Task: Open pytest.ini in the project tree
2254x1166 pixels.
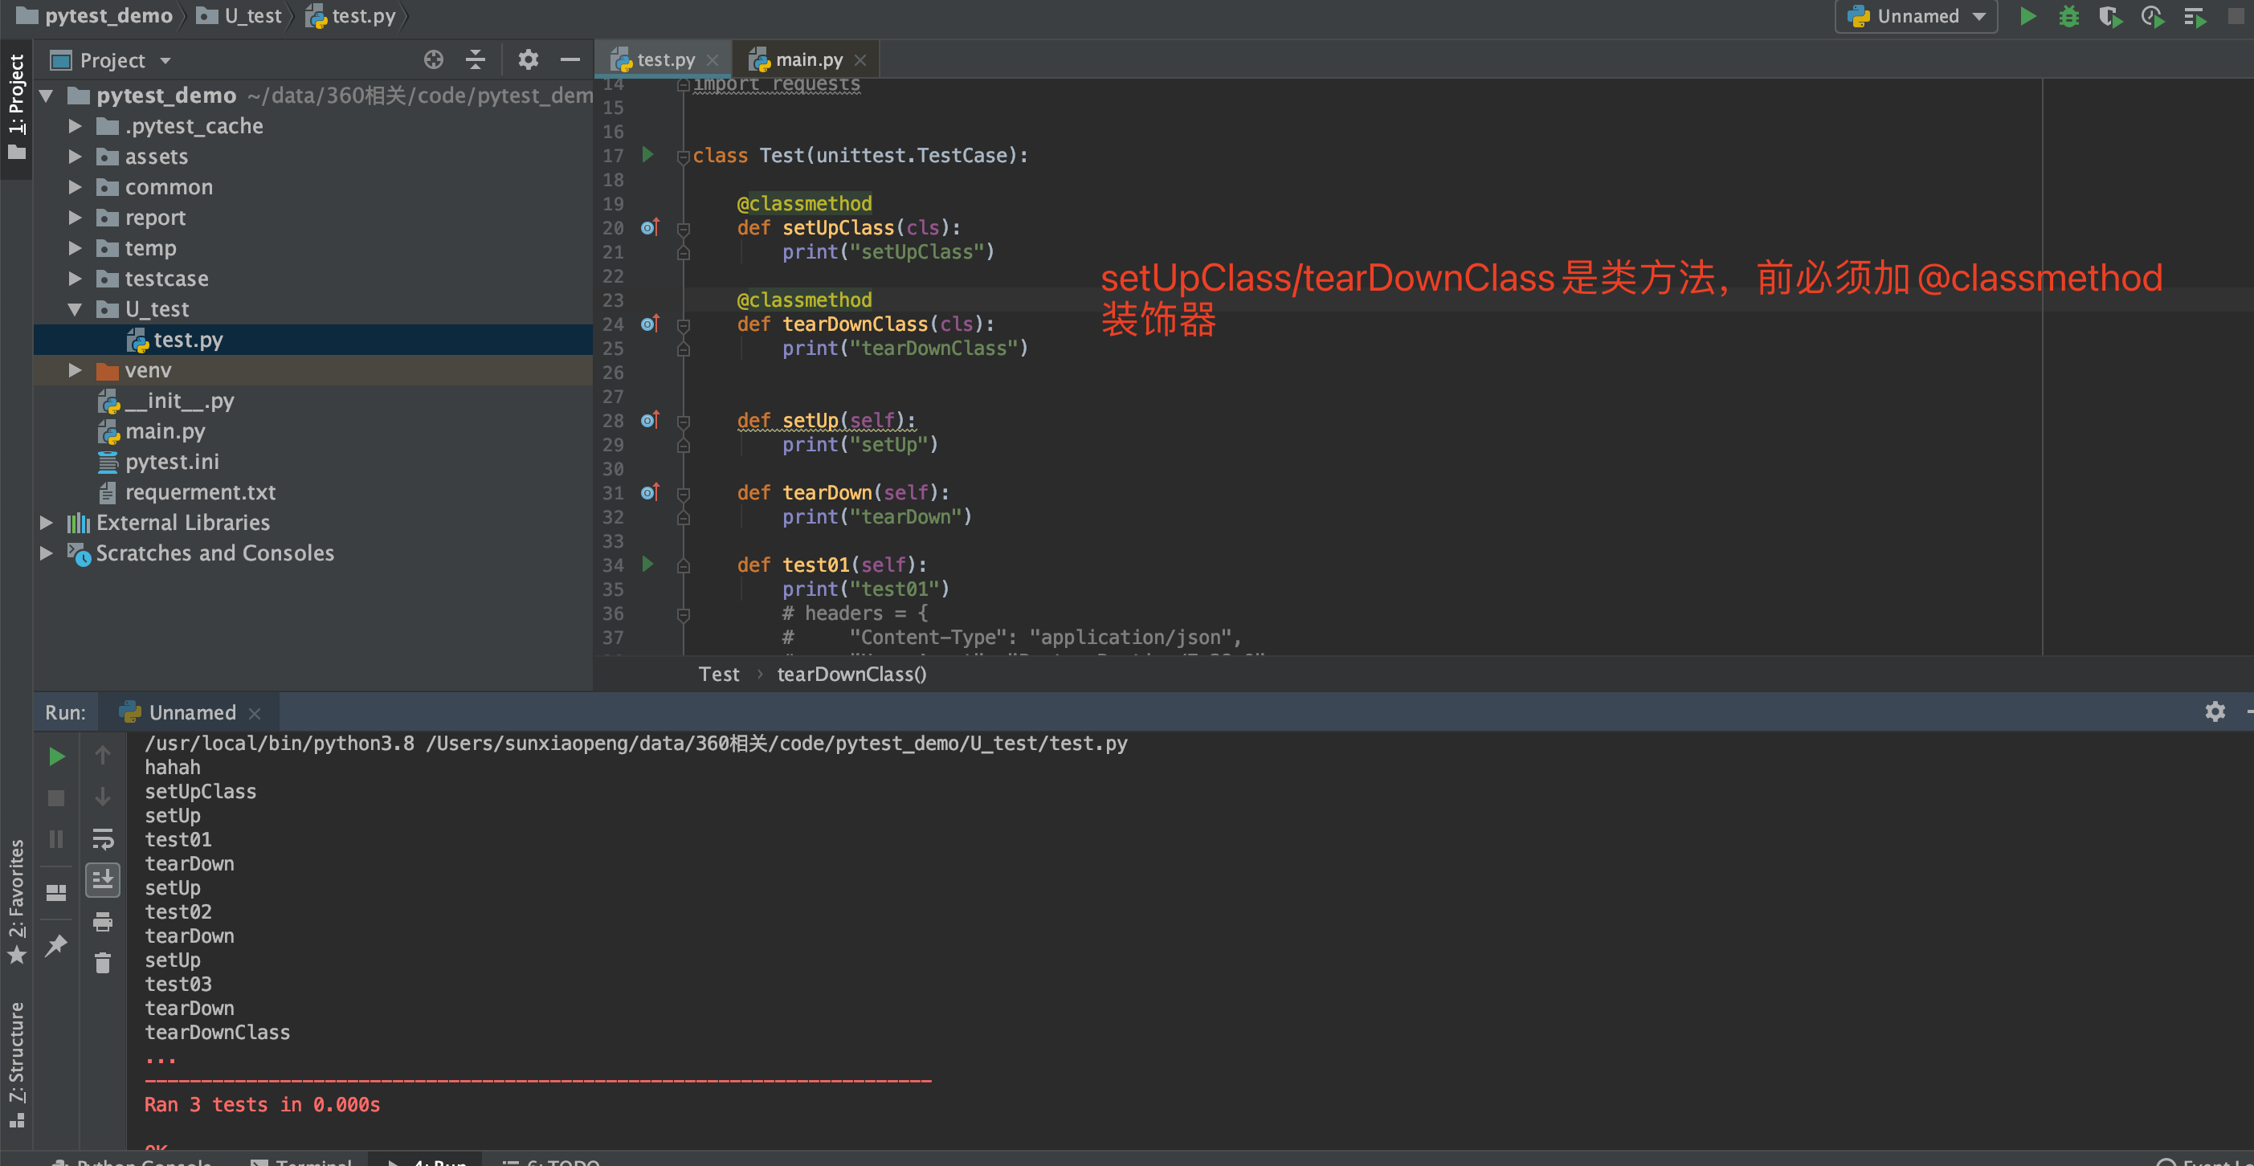Action: 172,461
